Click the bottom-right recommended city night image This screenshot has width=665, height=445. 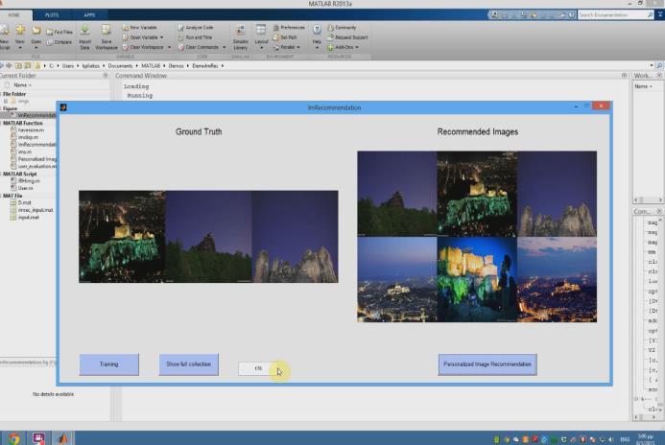(557, 279)
